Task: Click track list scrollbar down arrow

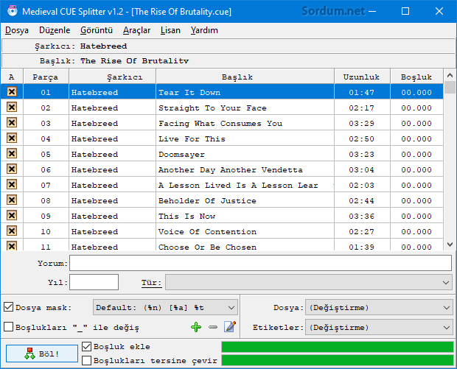Action: [x=450, y=244]
